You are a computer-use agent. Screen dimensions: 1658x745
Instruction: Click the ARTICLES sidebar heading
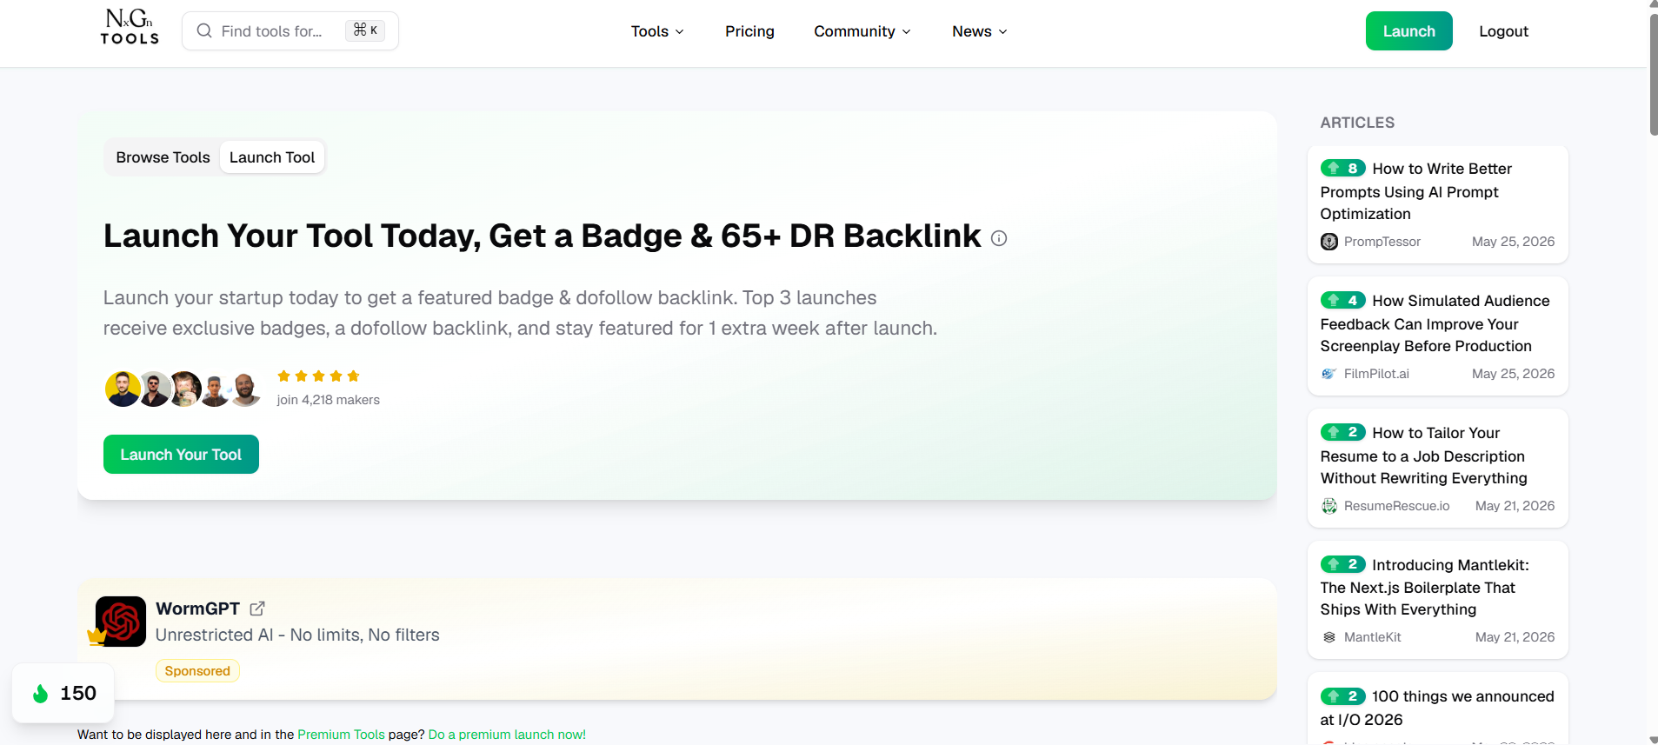tap(1357, 123)
